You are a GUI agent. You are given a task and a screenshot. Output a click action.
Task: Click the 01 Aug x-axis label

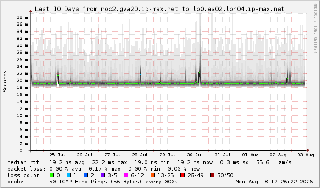(250, 155)
